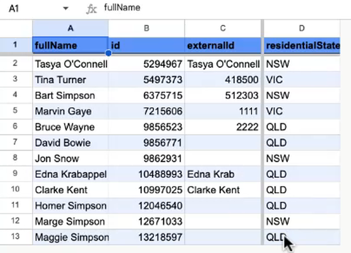Select cell Marge Simpson
The image size is (351, 253).
[x=70, y=221]
